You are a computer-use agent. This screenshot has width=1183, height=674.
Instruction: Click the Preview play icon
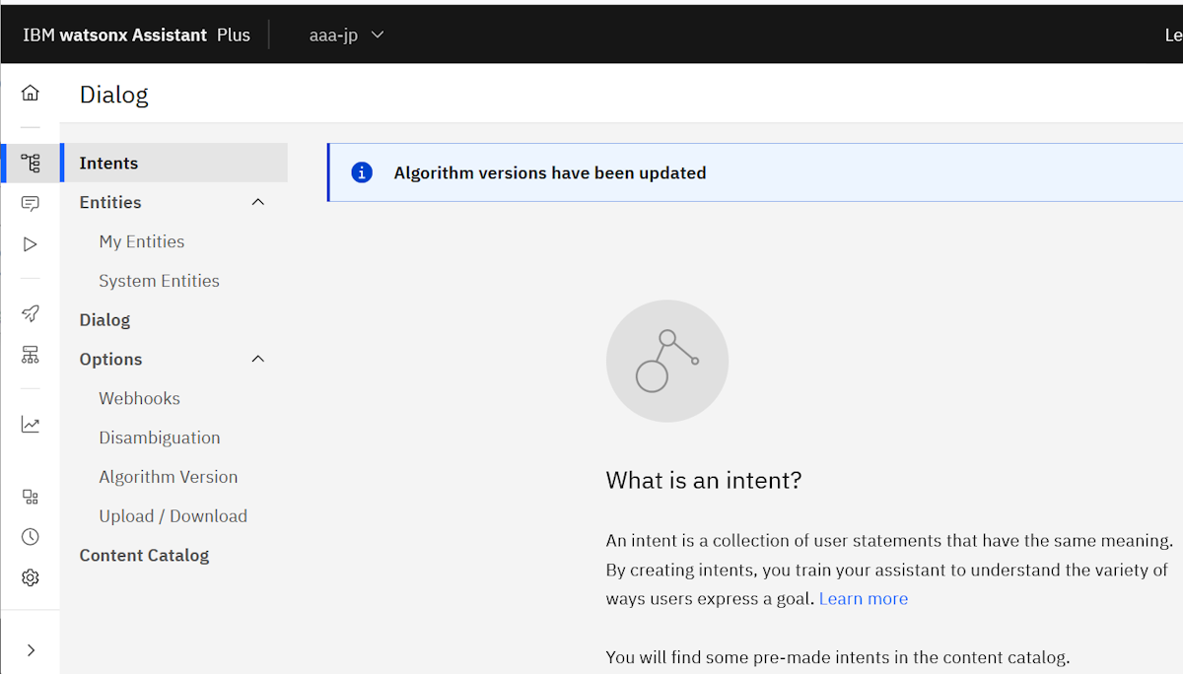tap(31, 244)
